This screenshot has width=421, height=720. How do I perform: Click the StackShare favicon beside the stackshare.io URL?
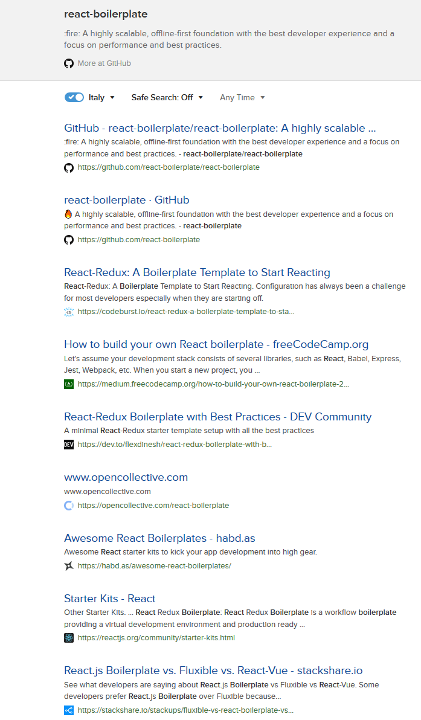pos(69,710)
